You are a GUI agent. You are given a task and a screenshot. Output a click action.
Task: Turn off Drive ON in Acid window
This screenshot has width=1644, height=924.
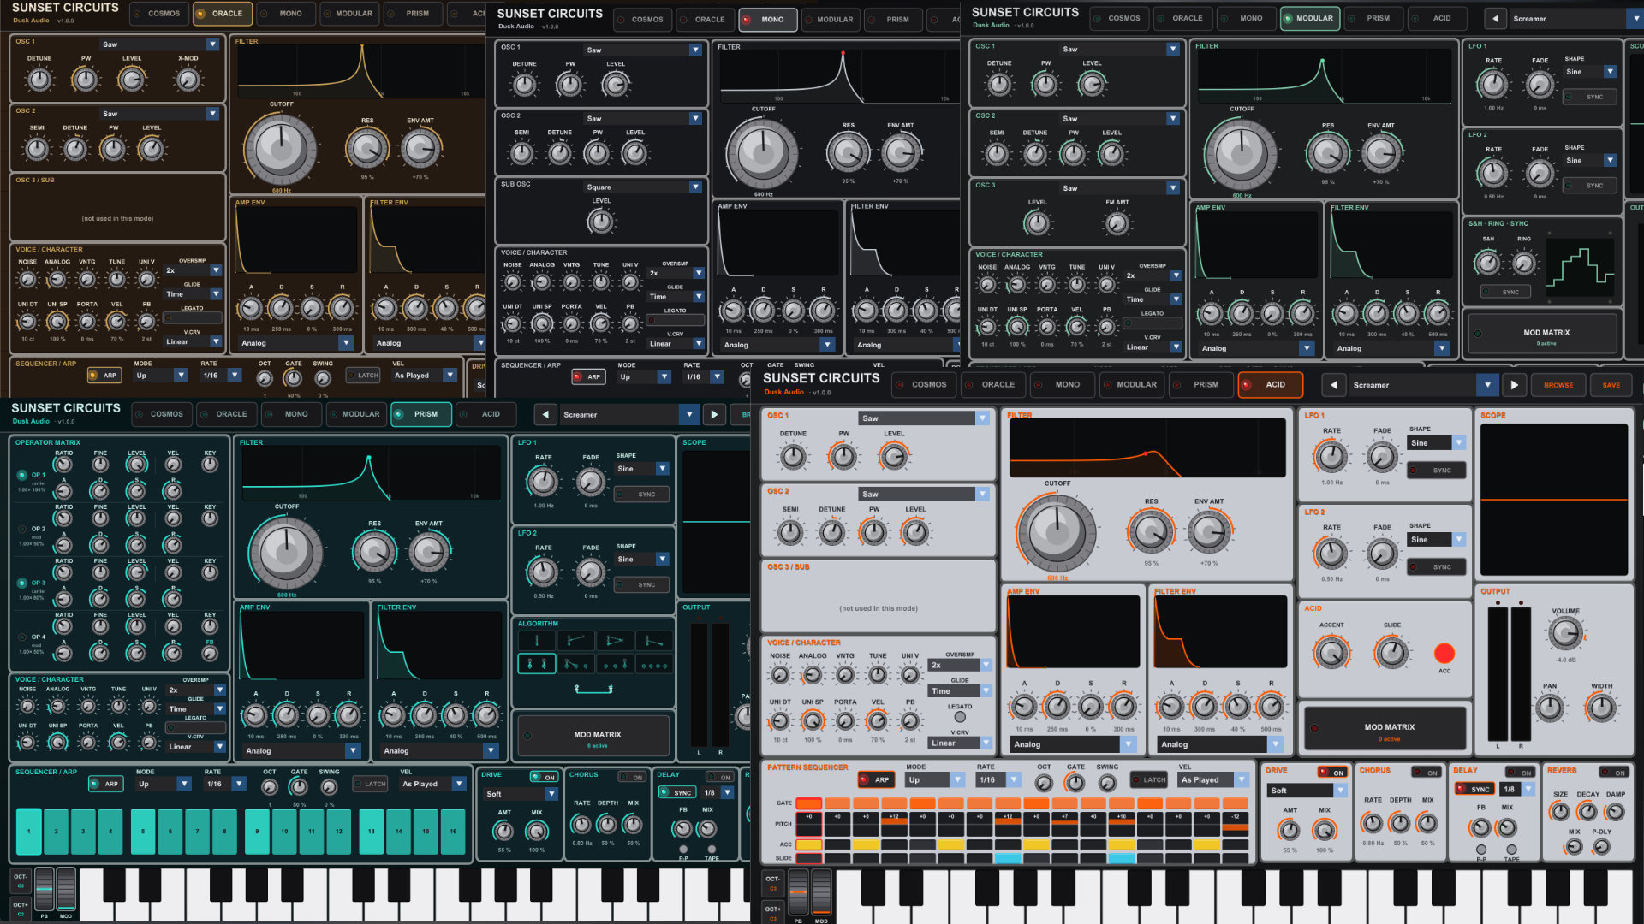[x=1331, y=773]
